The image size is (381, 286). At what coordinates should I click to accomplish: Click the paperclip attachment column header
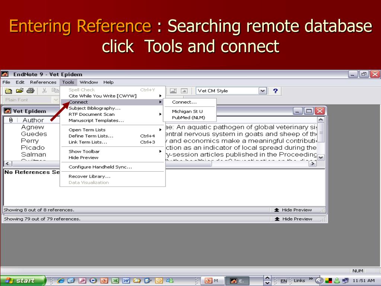point(11,120)
